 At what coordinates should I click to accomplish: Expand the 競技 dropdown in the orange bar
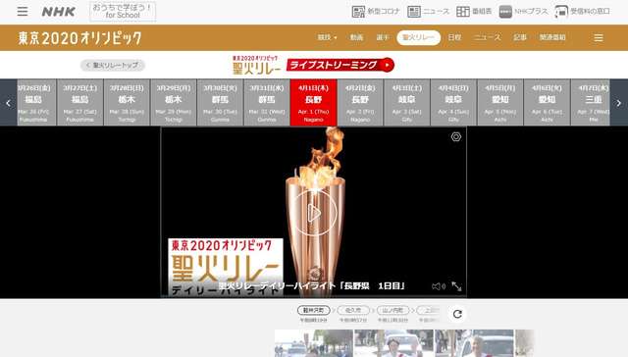(327, 37)
